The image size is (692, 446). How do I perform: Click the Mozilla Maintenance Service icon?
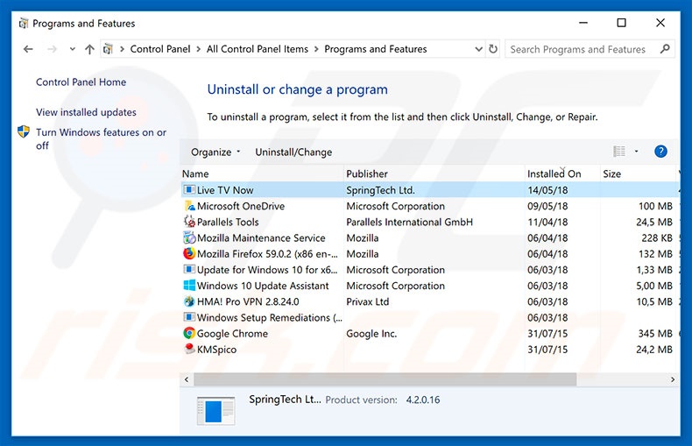[x=189, y=237]
